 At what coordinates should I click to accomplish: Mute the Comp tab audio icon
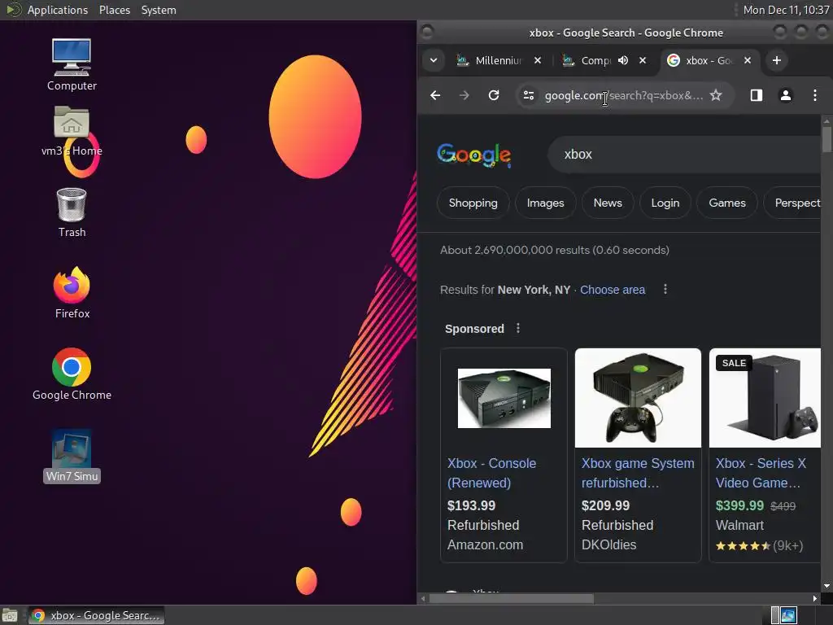tap(623, 60)
